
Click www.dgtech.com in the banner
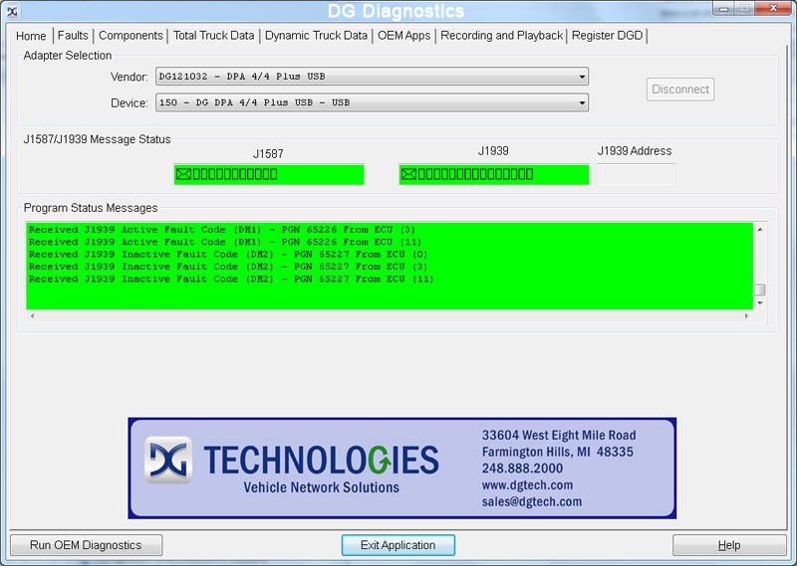point(527,484)
